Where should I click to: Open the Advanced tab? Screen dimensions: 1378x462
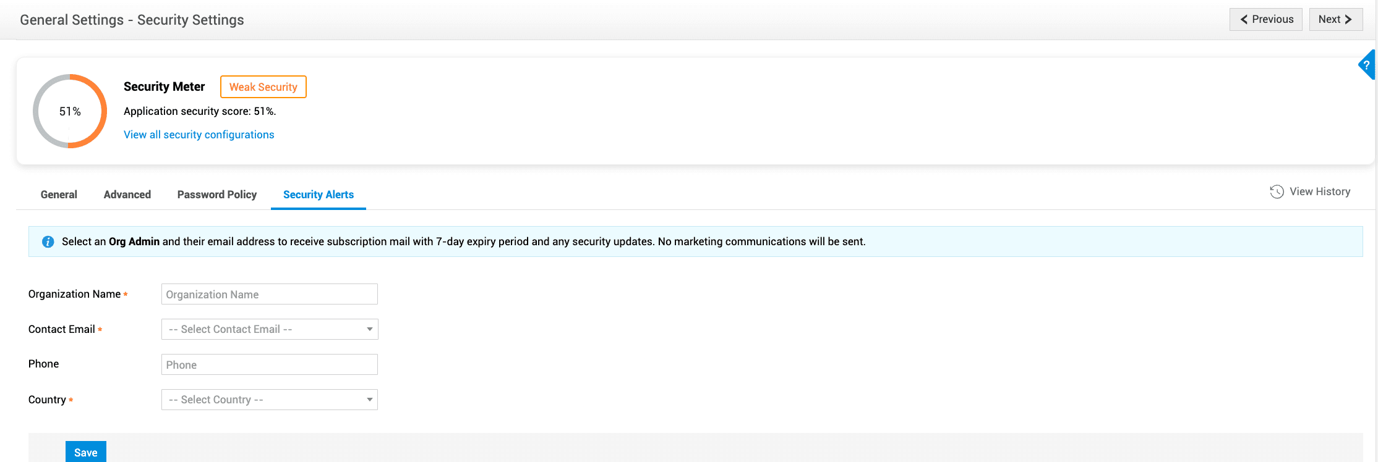pos(127,195)
